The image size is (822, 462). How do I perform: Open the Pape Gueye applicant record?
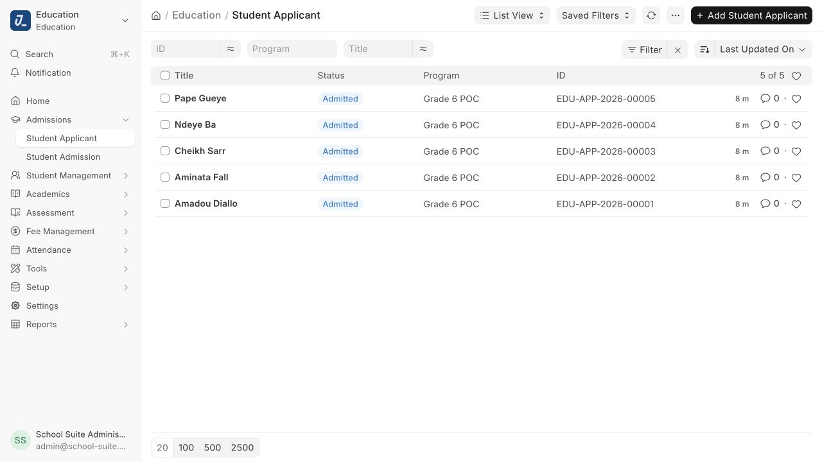pos(200,98)
